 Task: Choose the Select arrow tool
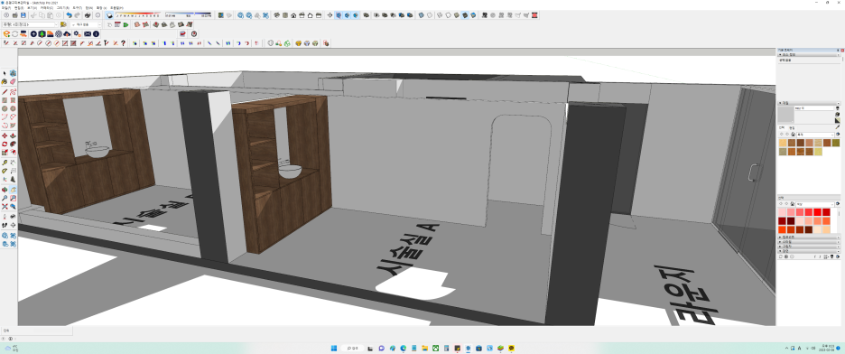5,73
